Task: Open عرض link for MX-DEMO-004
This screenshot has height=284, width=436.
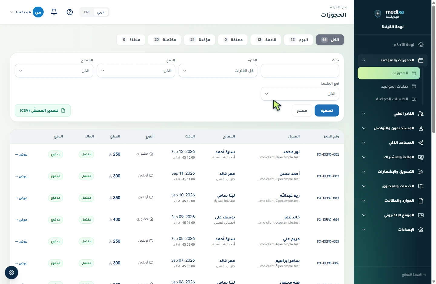Action: point(21,220)
